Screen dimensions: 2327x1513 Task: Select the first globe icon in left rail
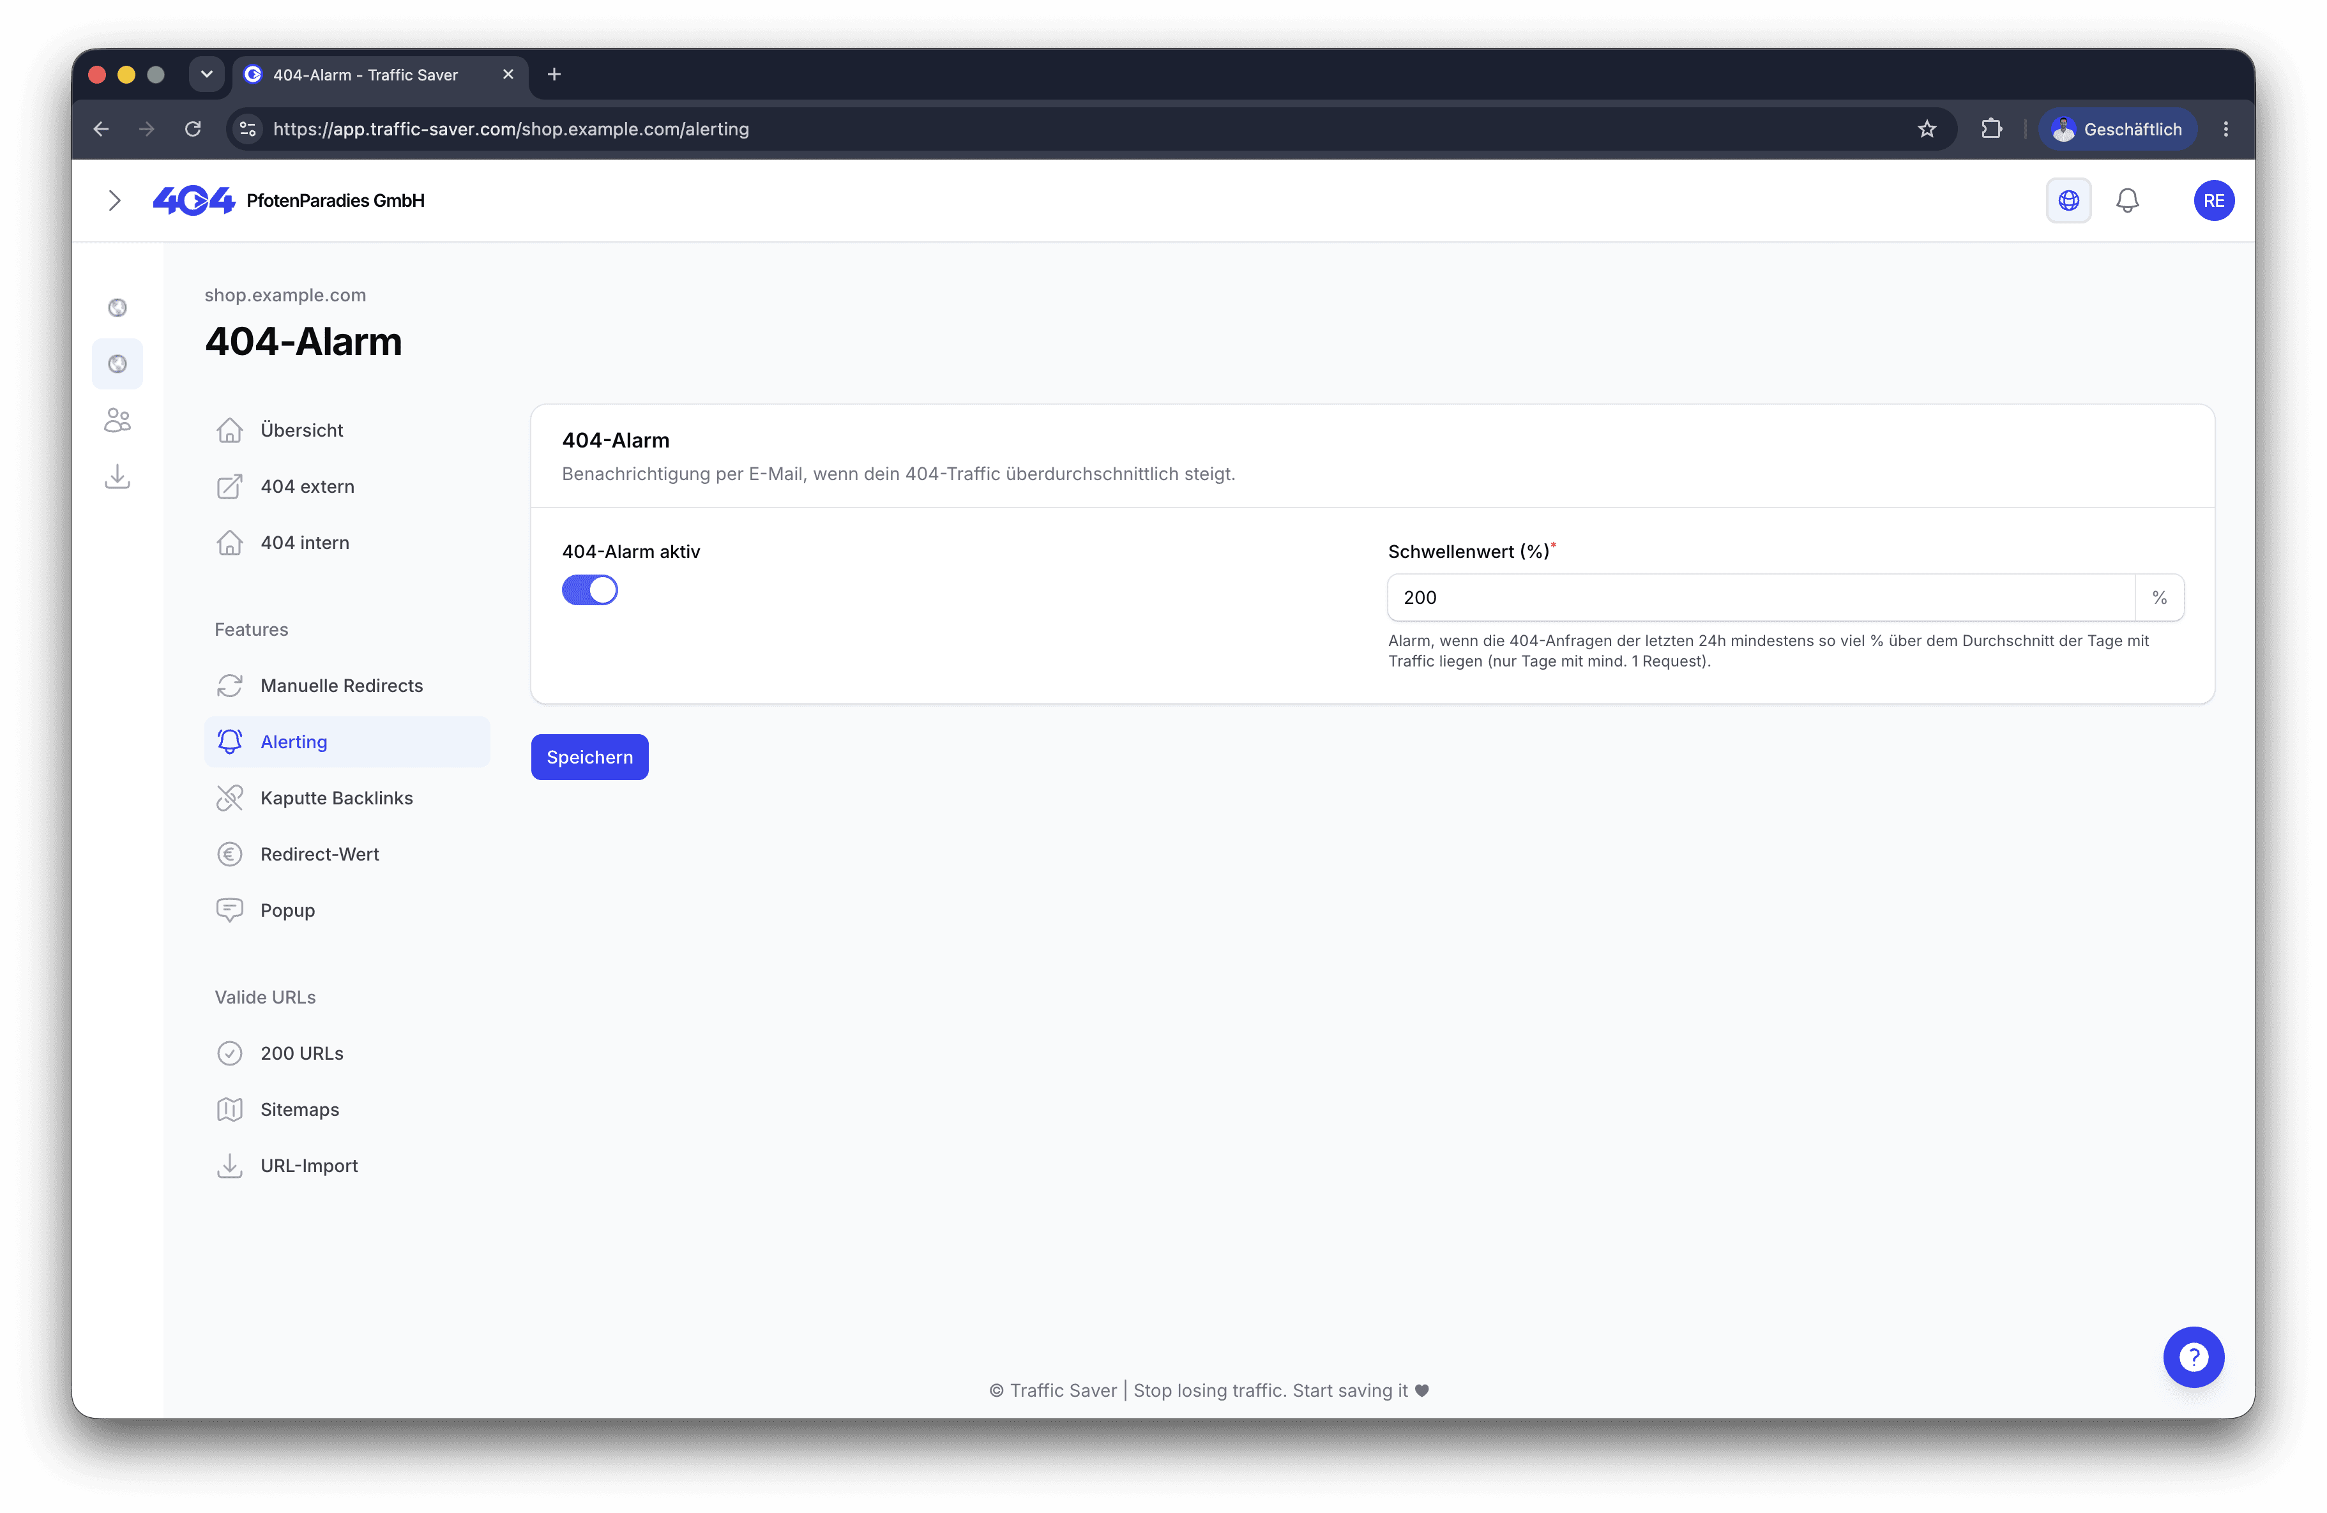pyautogui.click(x=117, y=308)
